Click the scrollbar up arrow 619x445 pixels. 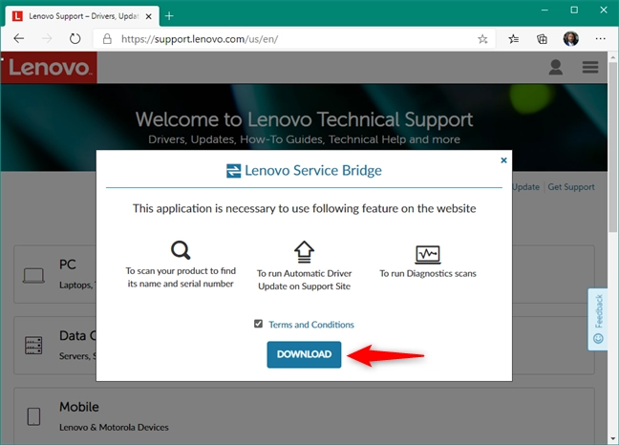tap(612, 57)
